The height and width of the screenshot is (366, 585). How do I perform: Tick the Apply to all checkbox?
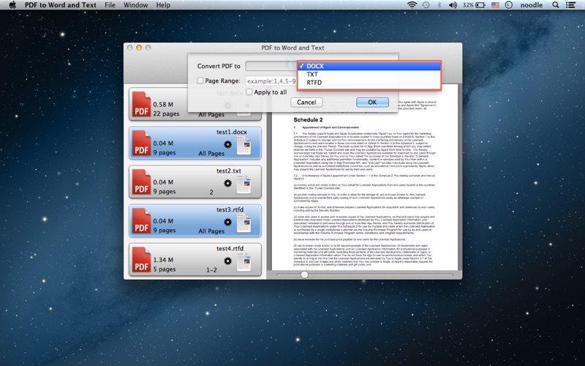[x=249, y=92]
